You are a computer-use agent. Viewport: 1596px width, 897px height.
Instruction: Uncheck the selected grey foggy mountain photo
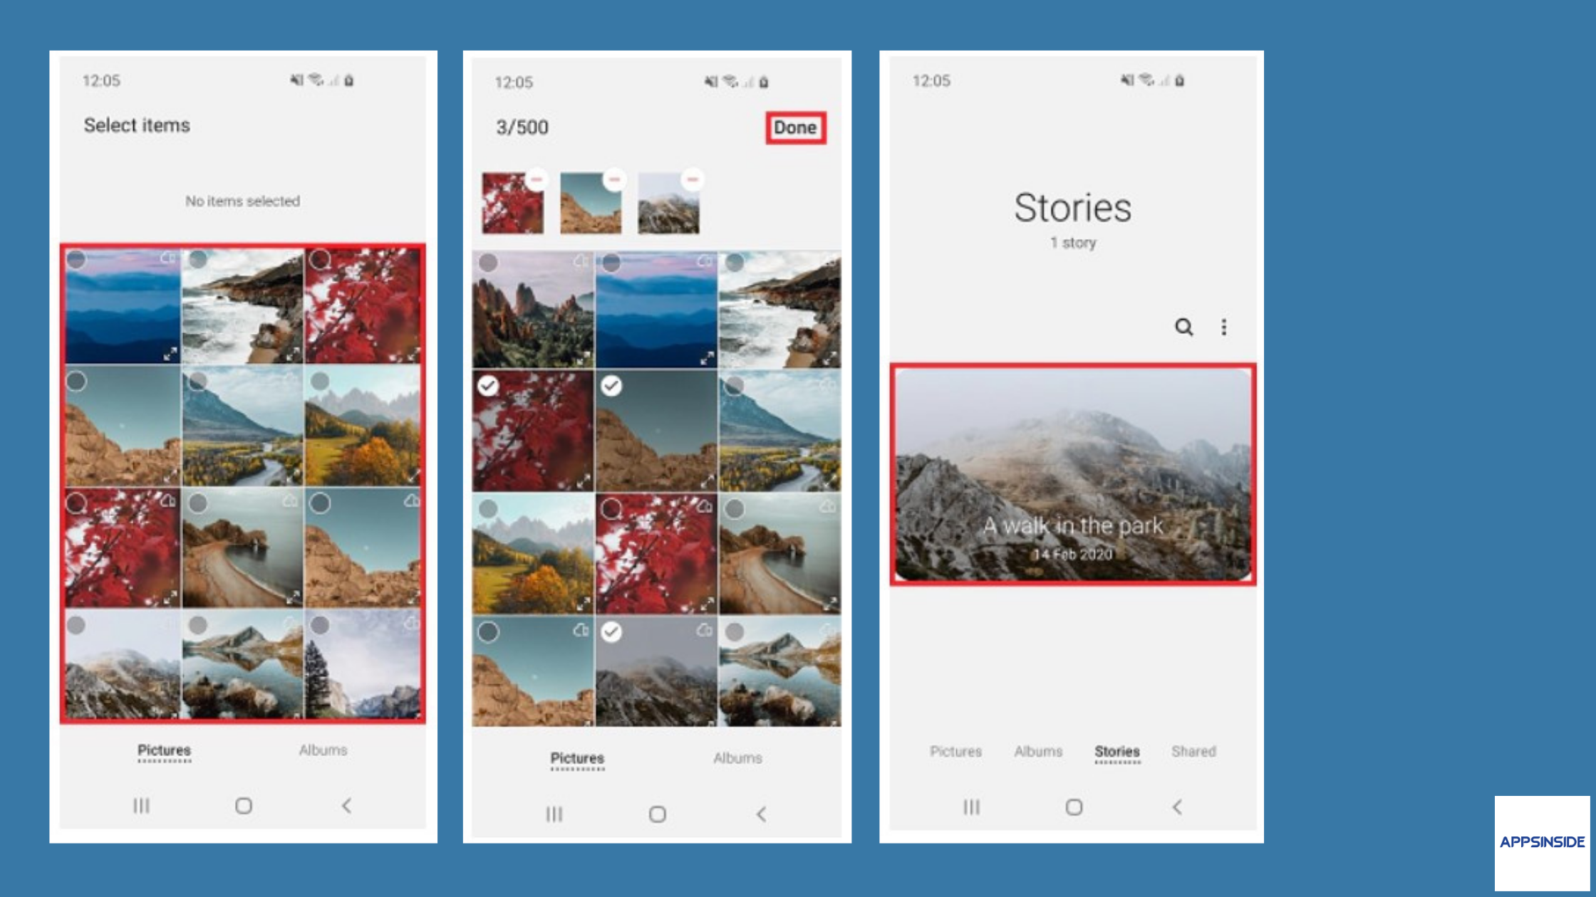(x=611, y=631)
